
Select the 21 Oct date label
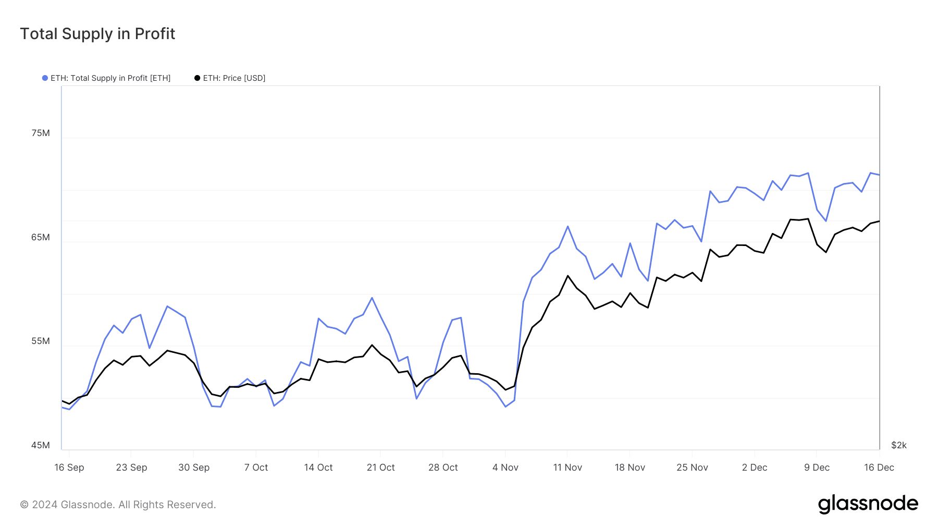point(380,468)
